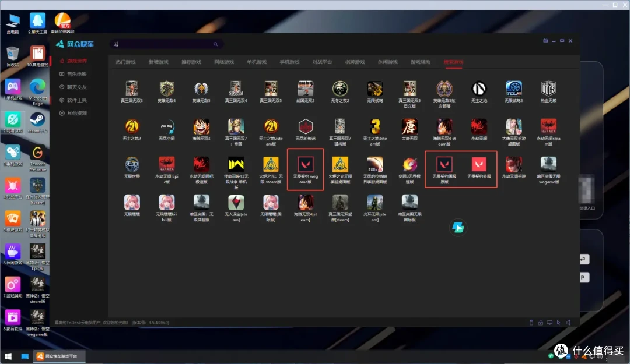The image size is (630, 364).
Task: Open 使命召唤13无限战争 单机版
Action: 236,164
